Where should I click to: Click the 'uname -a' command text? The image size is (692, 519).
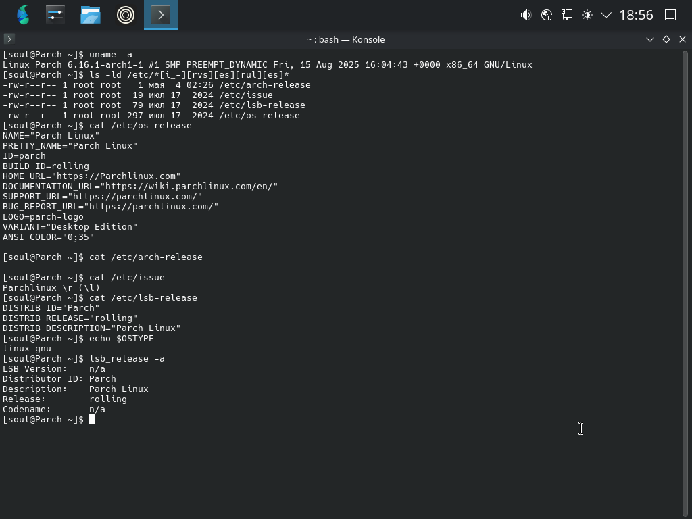[111, 55]
